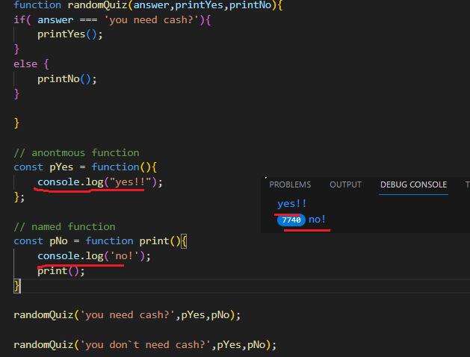Image resolution: width=470 pixels, height=357 pixels.
Task: Click the 'else {' line
Action: tap(31, 64)
